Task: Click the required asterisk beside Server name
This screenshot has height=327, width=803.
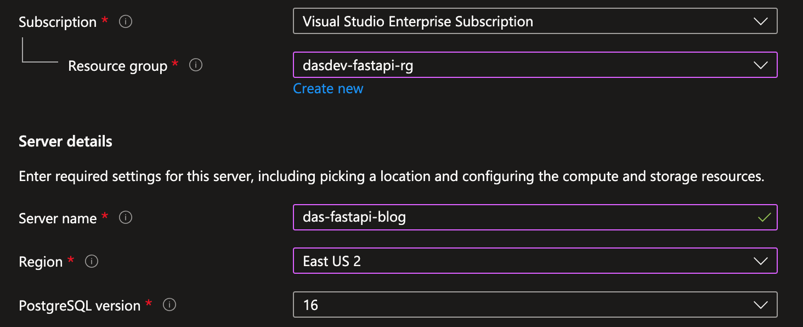Action: (x=104, y=216)
